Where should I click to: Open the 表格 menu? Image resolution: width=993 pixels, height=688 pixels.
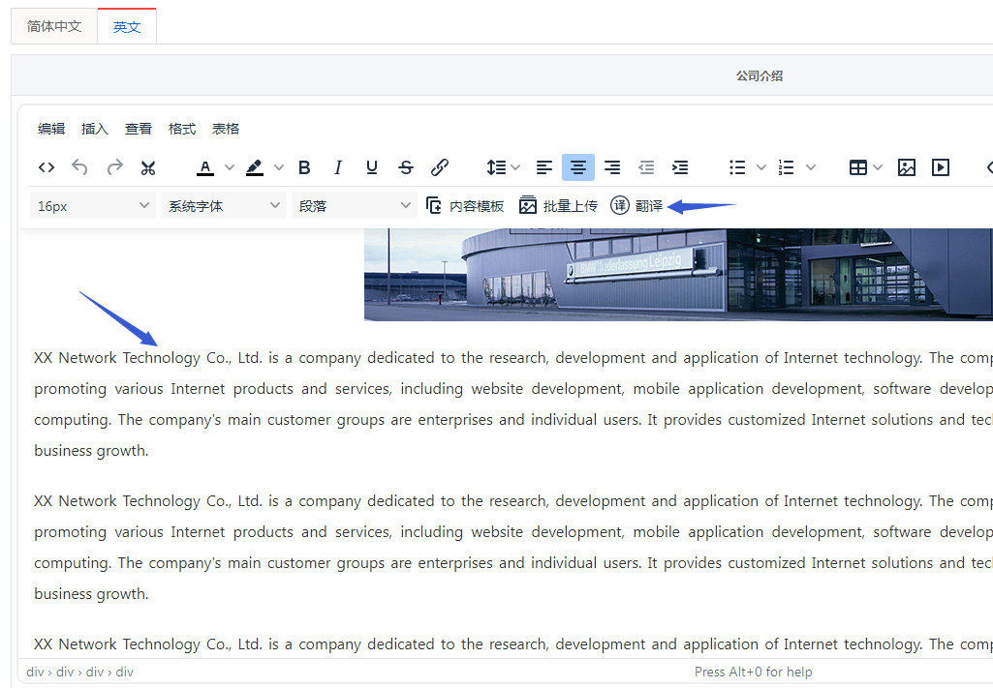(226, 129)
